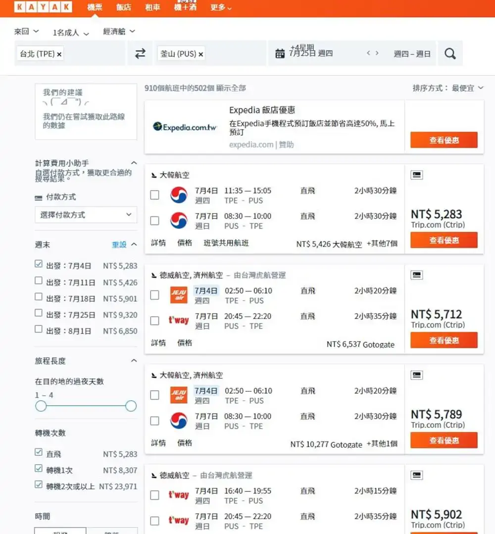Viewport: 495px width, 534px height.
Task: Click the 釜山 (PUS) destination input field
Action: point(211,53)
